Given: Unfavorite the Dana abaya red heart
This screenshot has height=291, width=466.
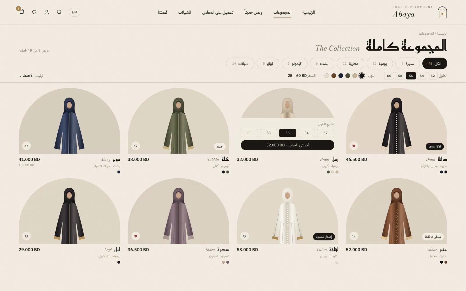Looking at the screenshot, I should 354,146.
